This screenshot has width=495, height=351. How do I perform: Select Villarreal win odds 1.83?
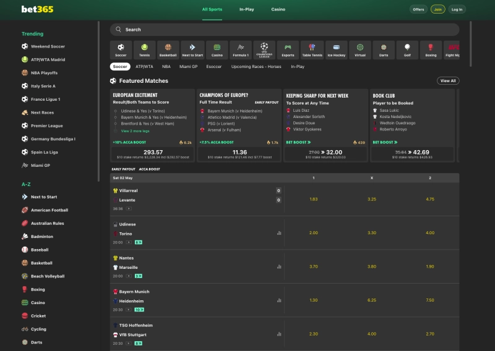point(314,200)
